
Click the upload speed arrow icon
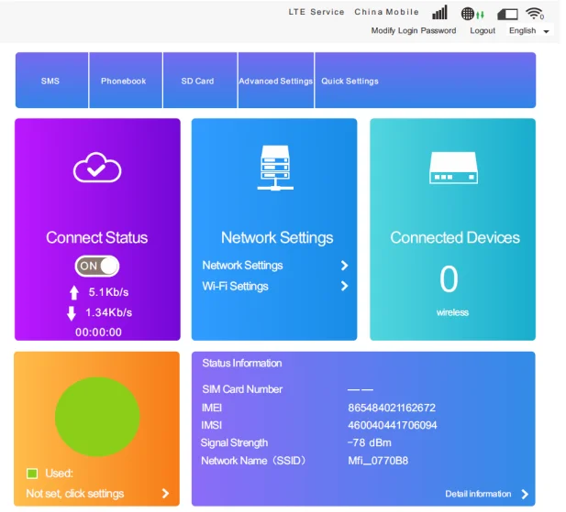[73, 293]
